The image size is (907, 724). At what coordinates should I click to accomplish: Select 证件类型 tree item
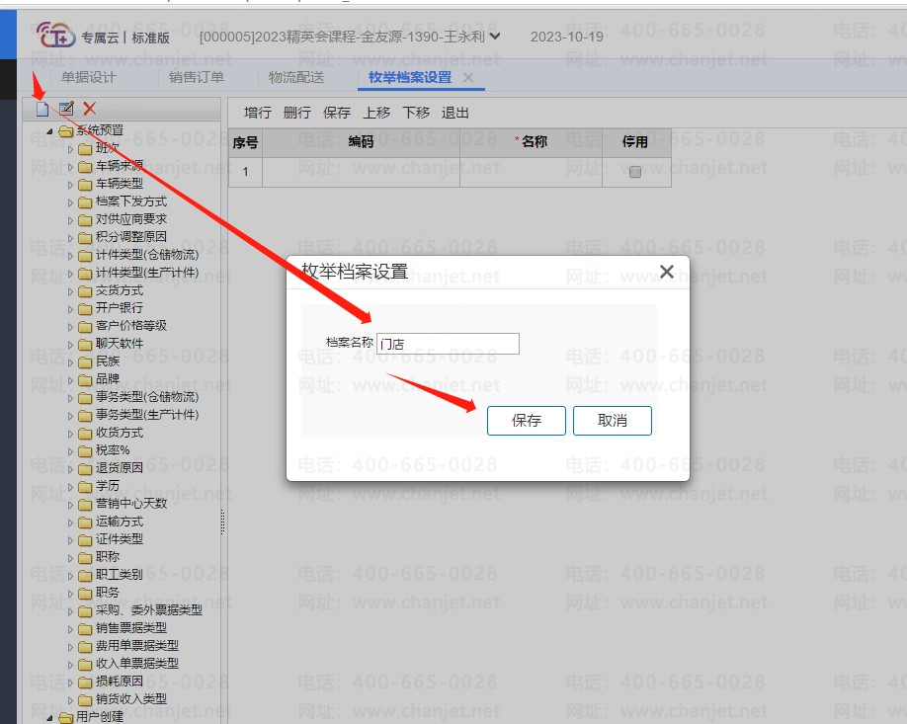point(120,539)
